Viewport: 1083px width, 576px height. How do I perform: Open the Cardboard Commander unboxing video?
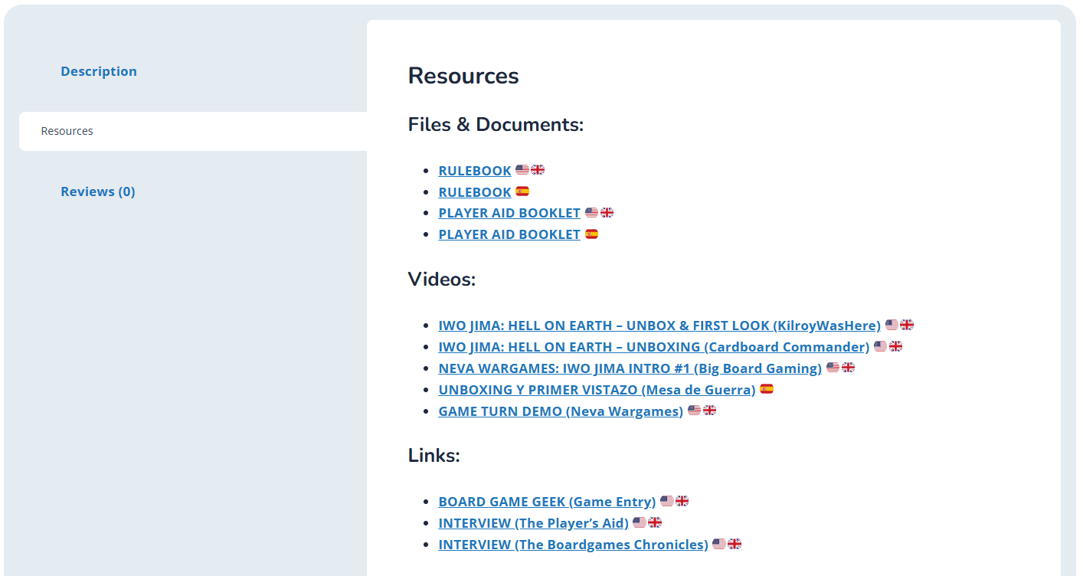coord(653,347)
